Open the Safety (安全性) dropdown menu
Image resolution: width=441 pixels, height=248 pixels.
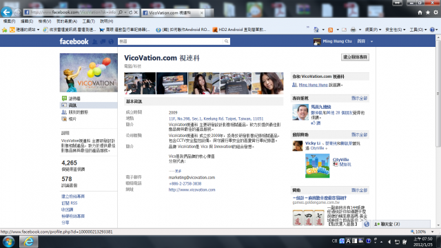[x=395, y=30]
